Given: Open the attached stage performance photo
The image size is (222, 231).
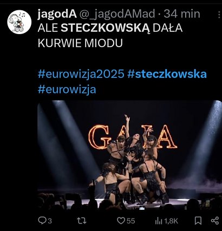Looking at the screenshot, I should [x=129, y=155].
